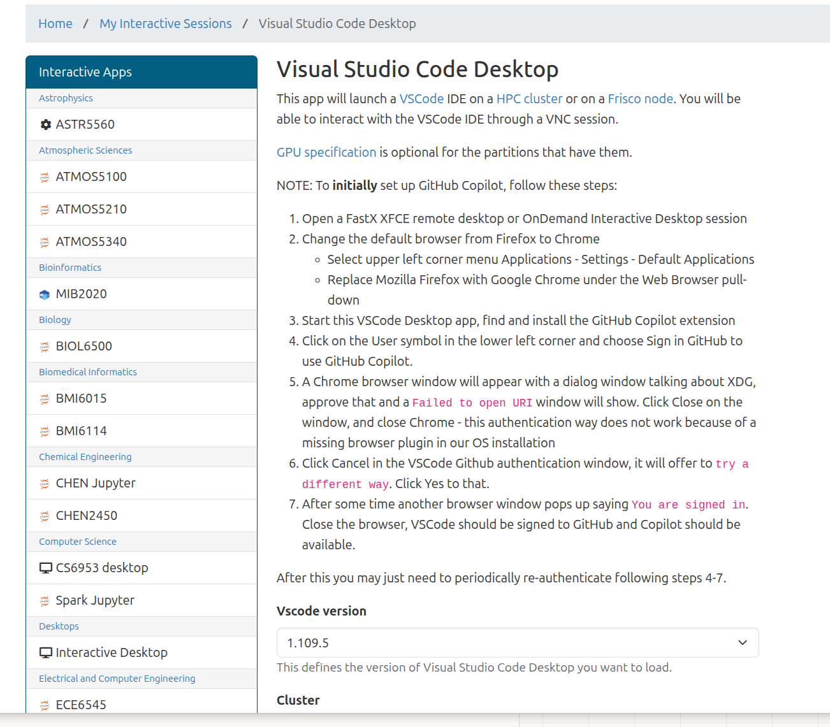Image resolution: width=830 pixels, height=727 pixels.
Task: Click the HPC cluster link
Action: point(529,99)
